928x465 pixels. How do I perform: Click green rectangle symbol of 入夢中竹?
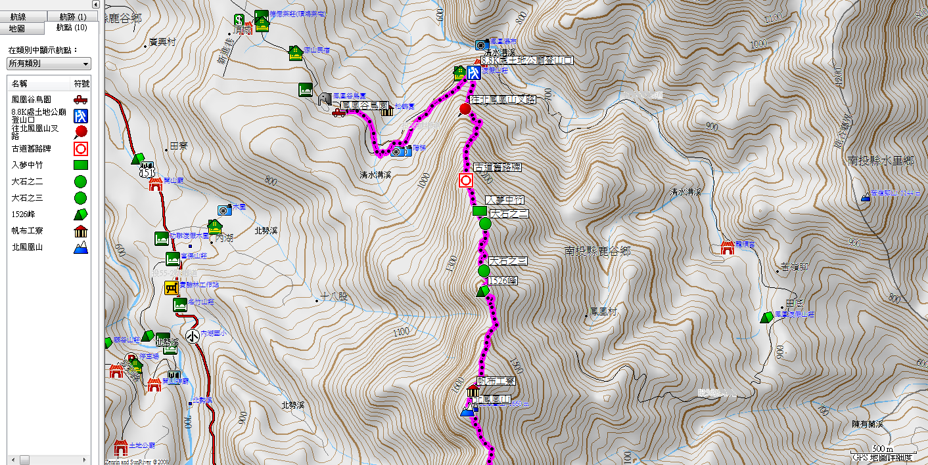tap(81, 165)
